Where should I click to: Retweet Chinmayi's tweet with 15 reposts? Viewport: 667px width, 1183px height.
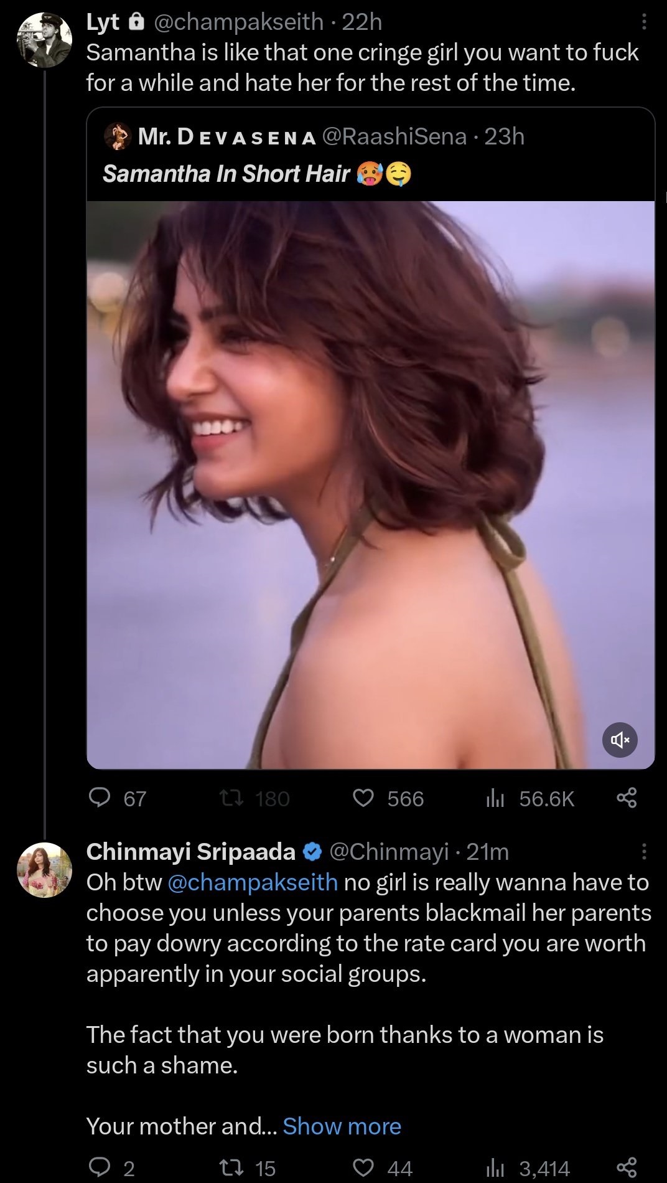tap(231, 1167)
